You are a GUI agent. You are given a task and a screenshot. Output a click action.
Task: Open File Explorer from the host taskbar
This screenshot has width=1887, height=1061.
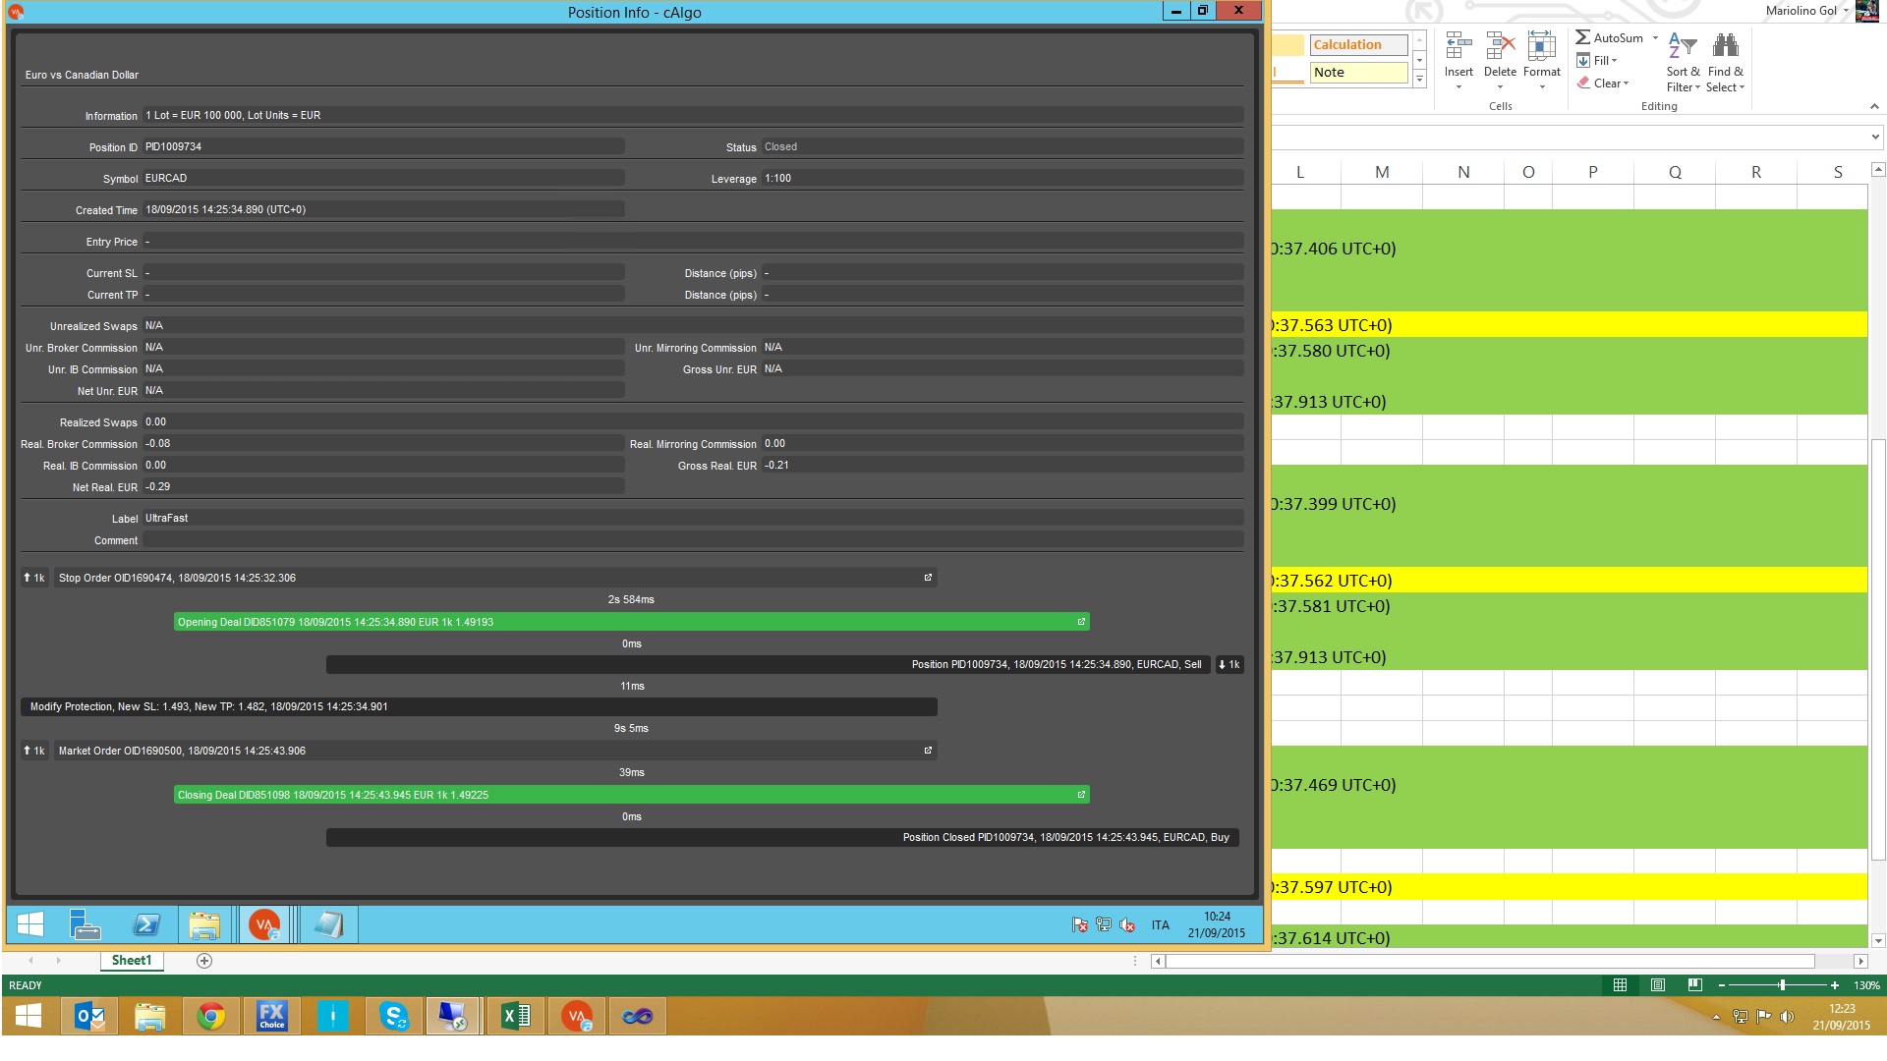tap(149, 1017)
